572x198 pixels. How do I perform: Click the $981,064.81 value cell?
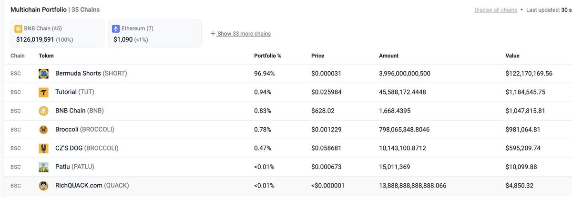tap(522, 129)
